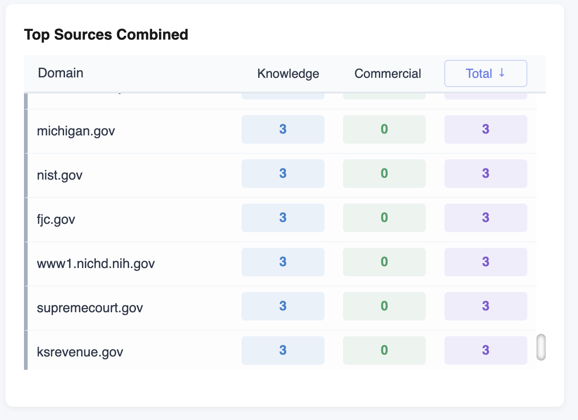This screenshot has height=420, width=578.
Task: Click the Total count for michigan.gov
Action: tap(485, 129)
